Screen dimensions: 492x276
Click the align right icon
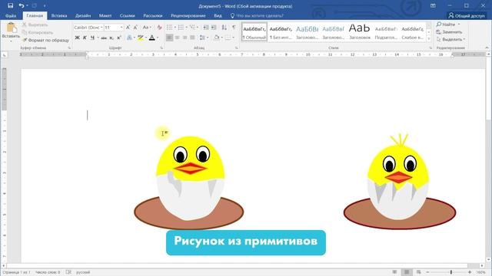pyautogui.click(x=184, y=38)
